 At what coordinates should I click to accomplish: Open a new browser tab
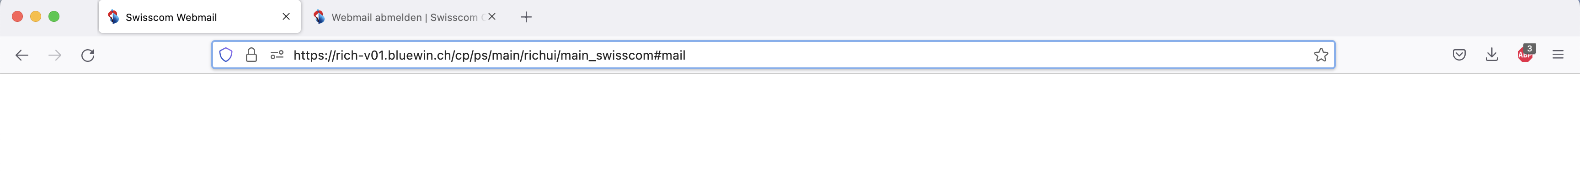(526, 17)
